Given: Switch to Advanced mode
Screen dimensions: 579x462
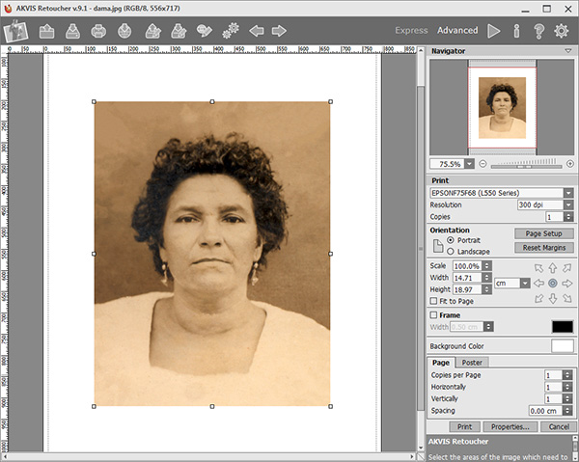Looking at the screenshot, I should pos(457,31).
